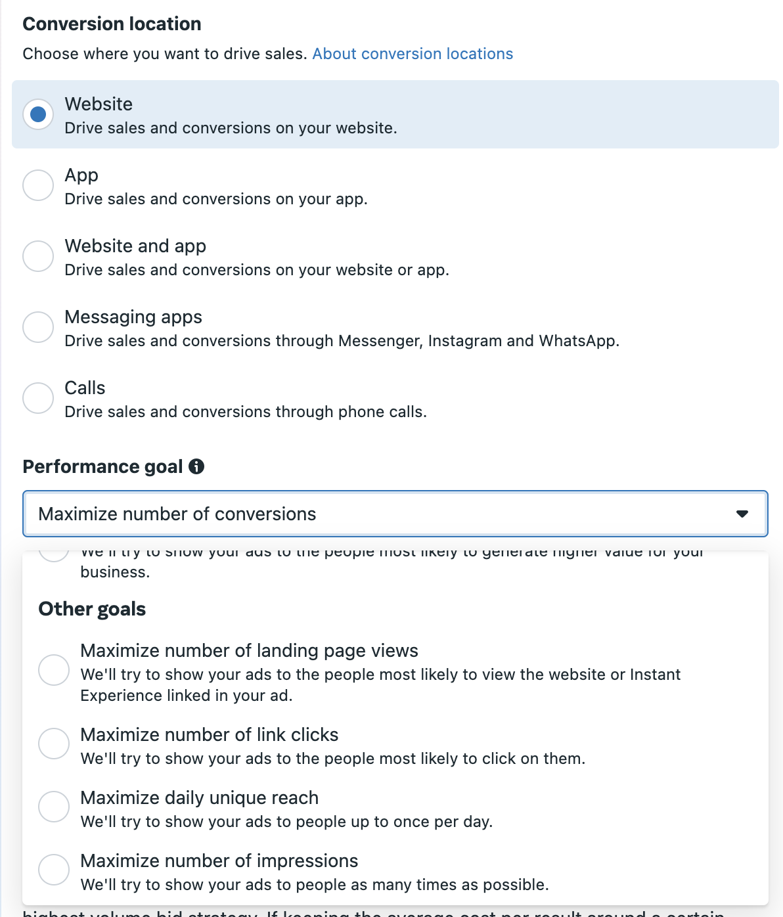Choose Messaging apps conversion location
The image size is (783, 917).
tap(38, 327)
